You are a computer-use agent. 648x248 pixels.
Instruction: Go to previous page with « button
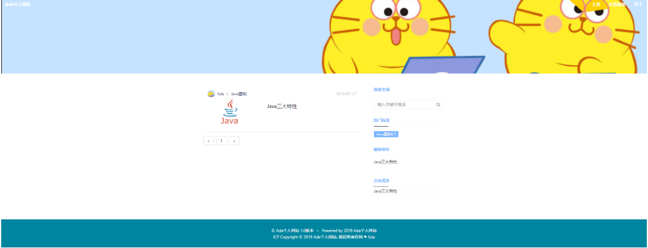(x=209, y=141)
